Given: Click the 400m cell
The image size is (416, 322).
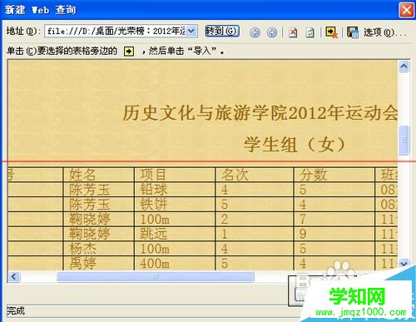Looking at the screenshot, I should (x=175, y=263).
